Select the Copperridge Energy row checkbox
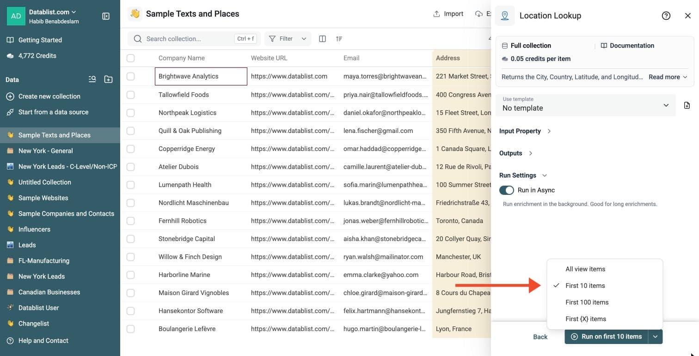 pos(131,149)
